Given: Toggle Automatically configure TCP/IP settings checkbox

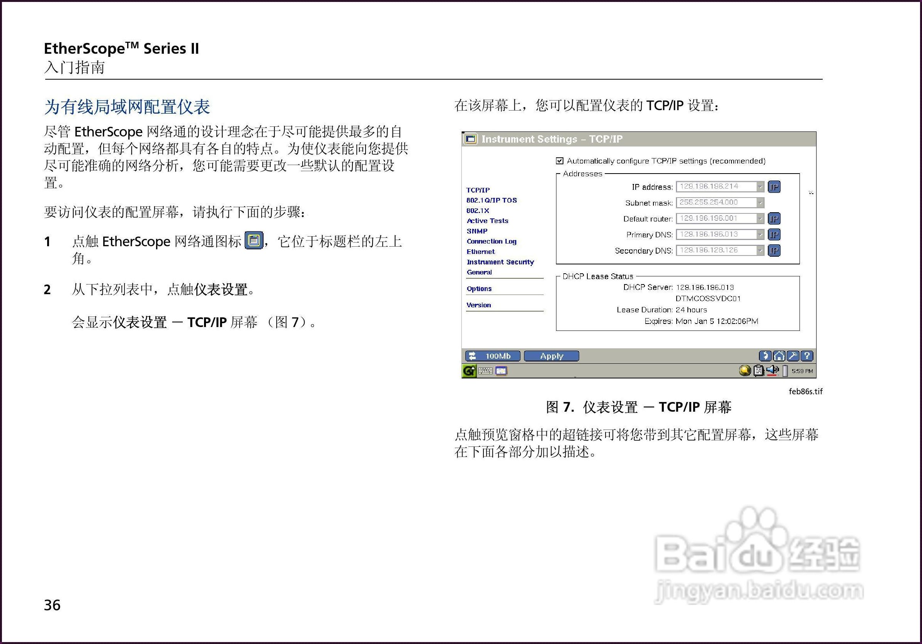Looking at the screenshot, I should [560, 161].
